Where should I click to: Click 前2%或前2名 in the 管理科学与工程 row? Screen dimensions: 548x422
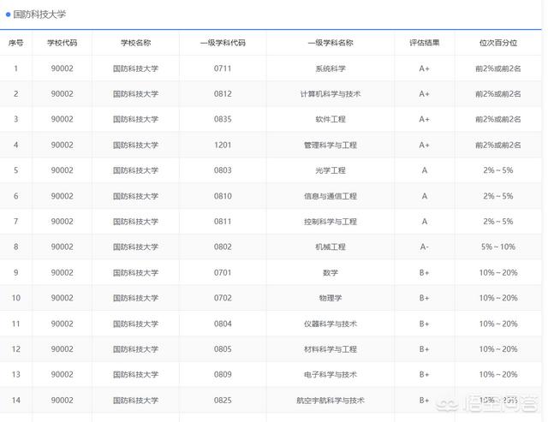[x=498, y=145]
